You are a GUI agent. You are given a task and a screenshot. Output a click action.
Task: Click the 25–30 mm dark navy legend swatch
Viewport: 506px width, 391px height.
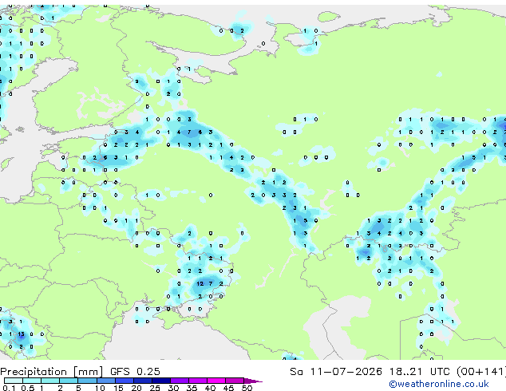tap(160, 381)
